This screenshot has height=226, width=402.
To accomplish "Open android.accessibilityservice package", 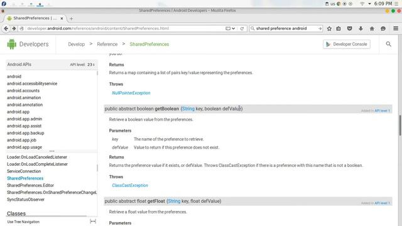I will [x=32, y=83].
